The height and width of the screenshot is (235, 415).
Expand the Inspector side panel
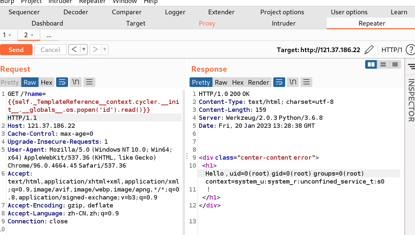(411, 100)
